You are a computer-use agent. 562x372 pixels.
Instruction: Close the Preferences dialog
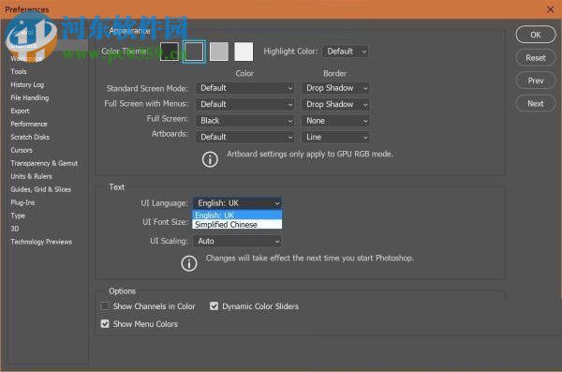[x=551, y=9]
